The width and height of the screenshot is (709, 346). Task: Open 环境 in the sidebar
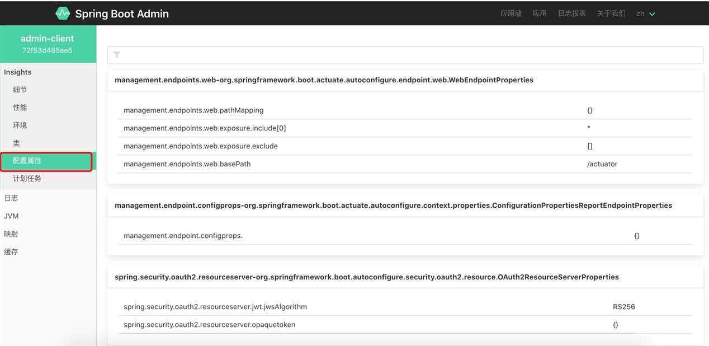(20, 125)
